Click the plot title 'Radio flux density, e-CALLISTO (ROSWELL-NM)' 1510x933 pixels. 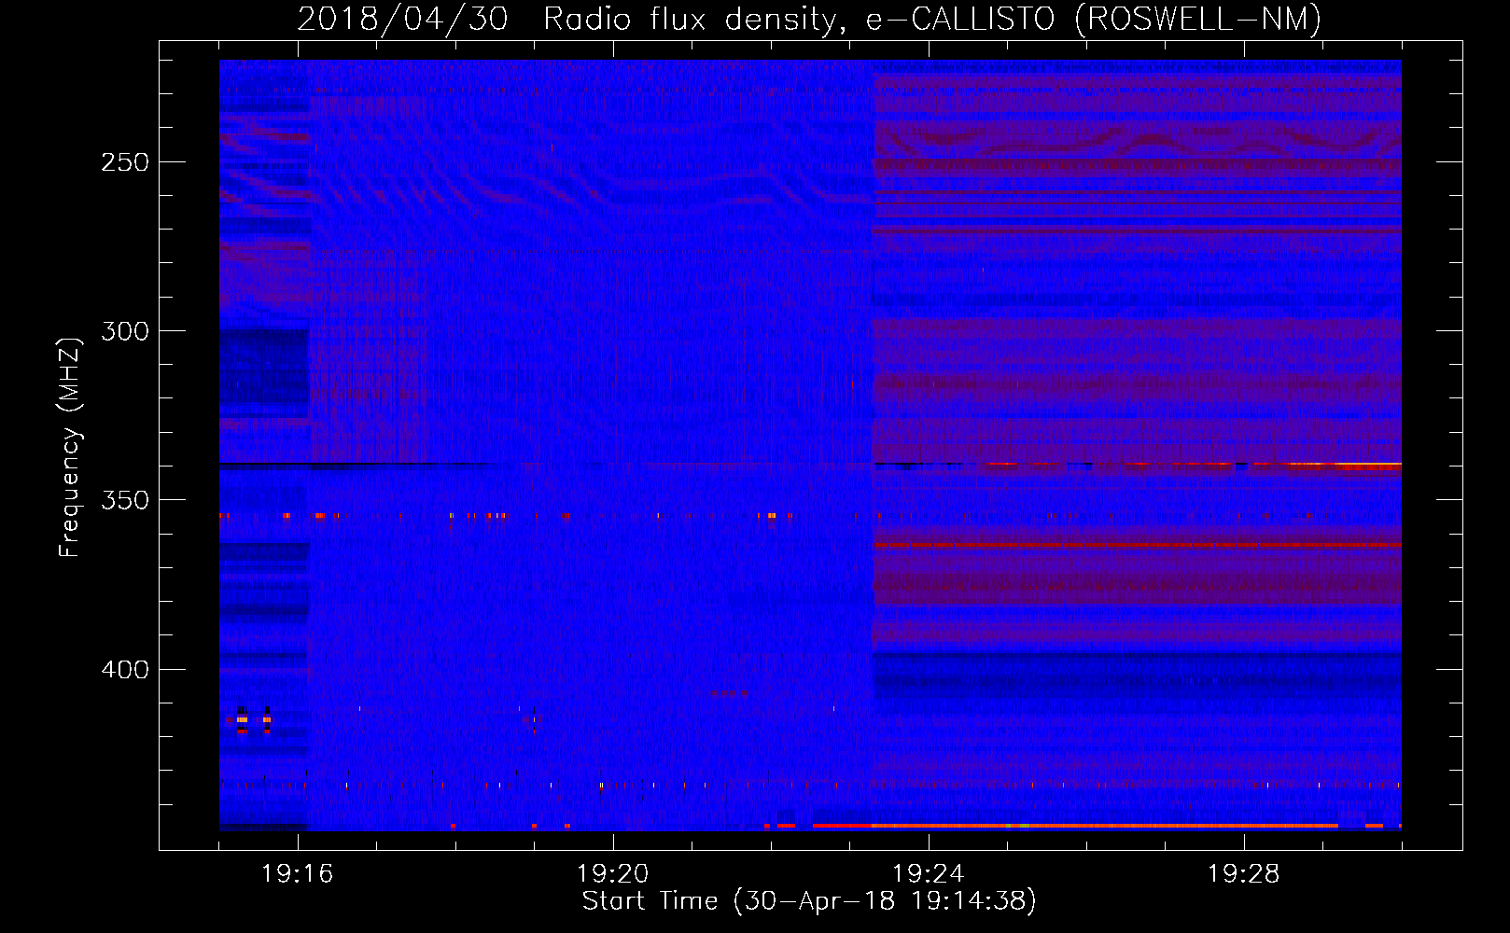tap(932, 20)
